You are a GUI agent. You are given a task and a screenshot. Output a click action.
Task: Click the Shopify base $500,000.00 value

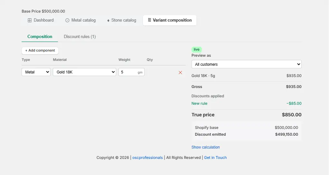(287, 128)
